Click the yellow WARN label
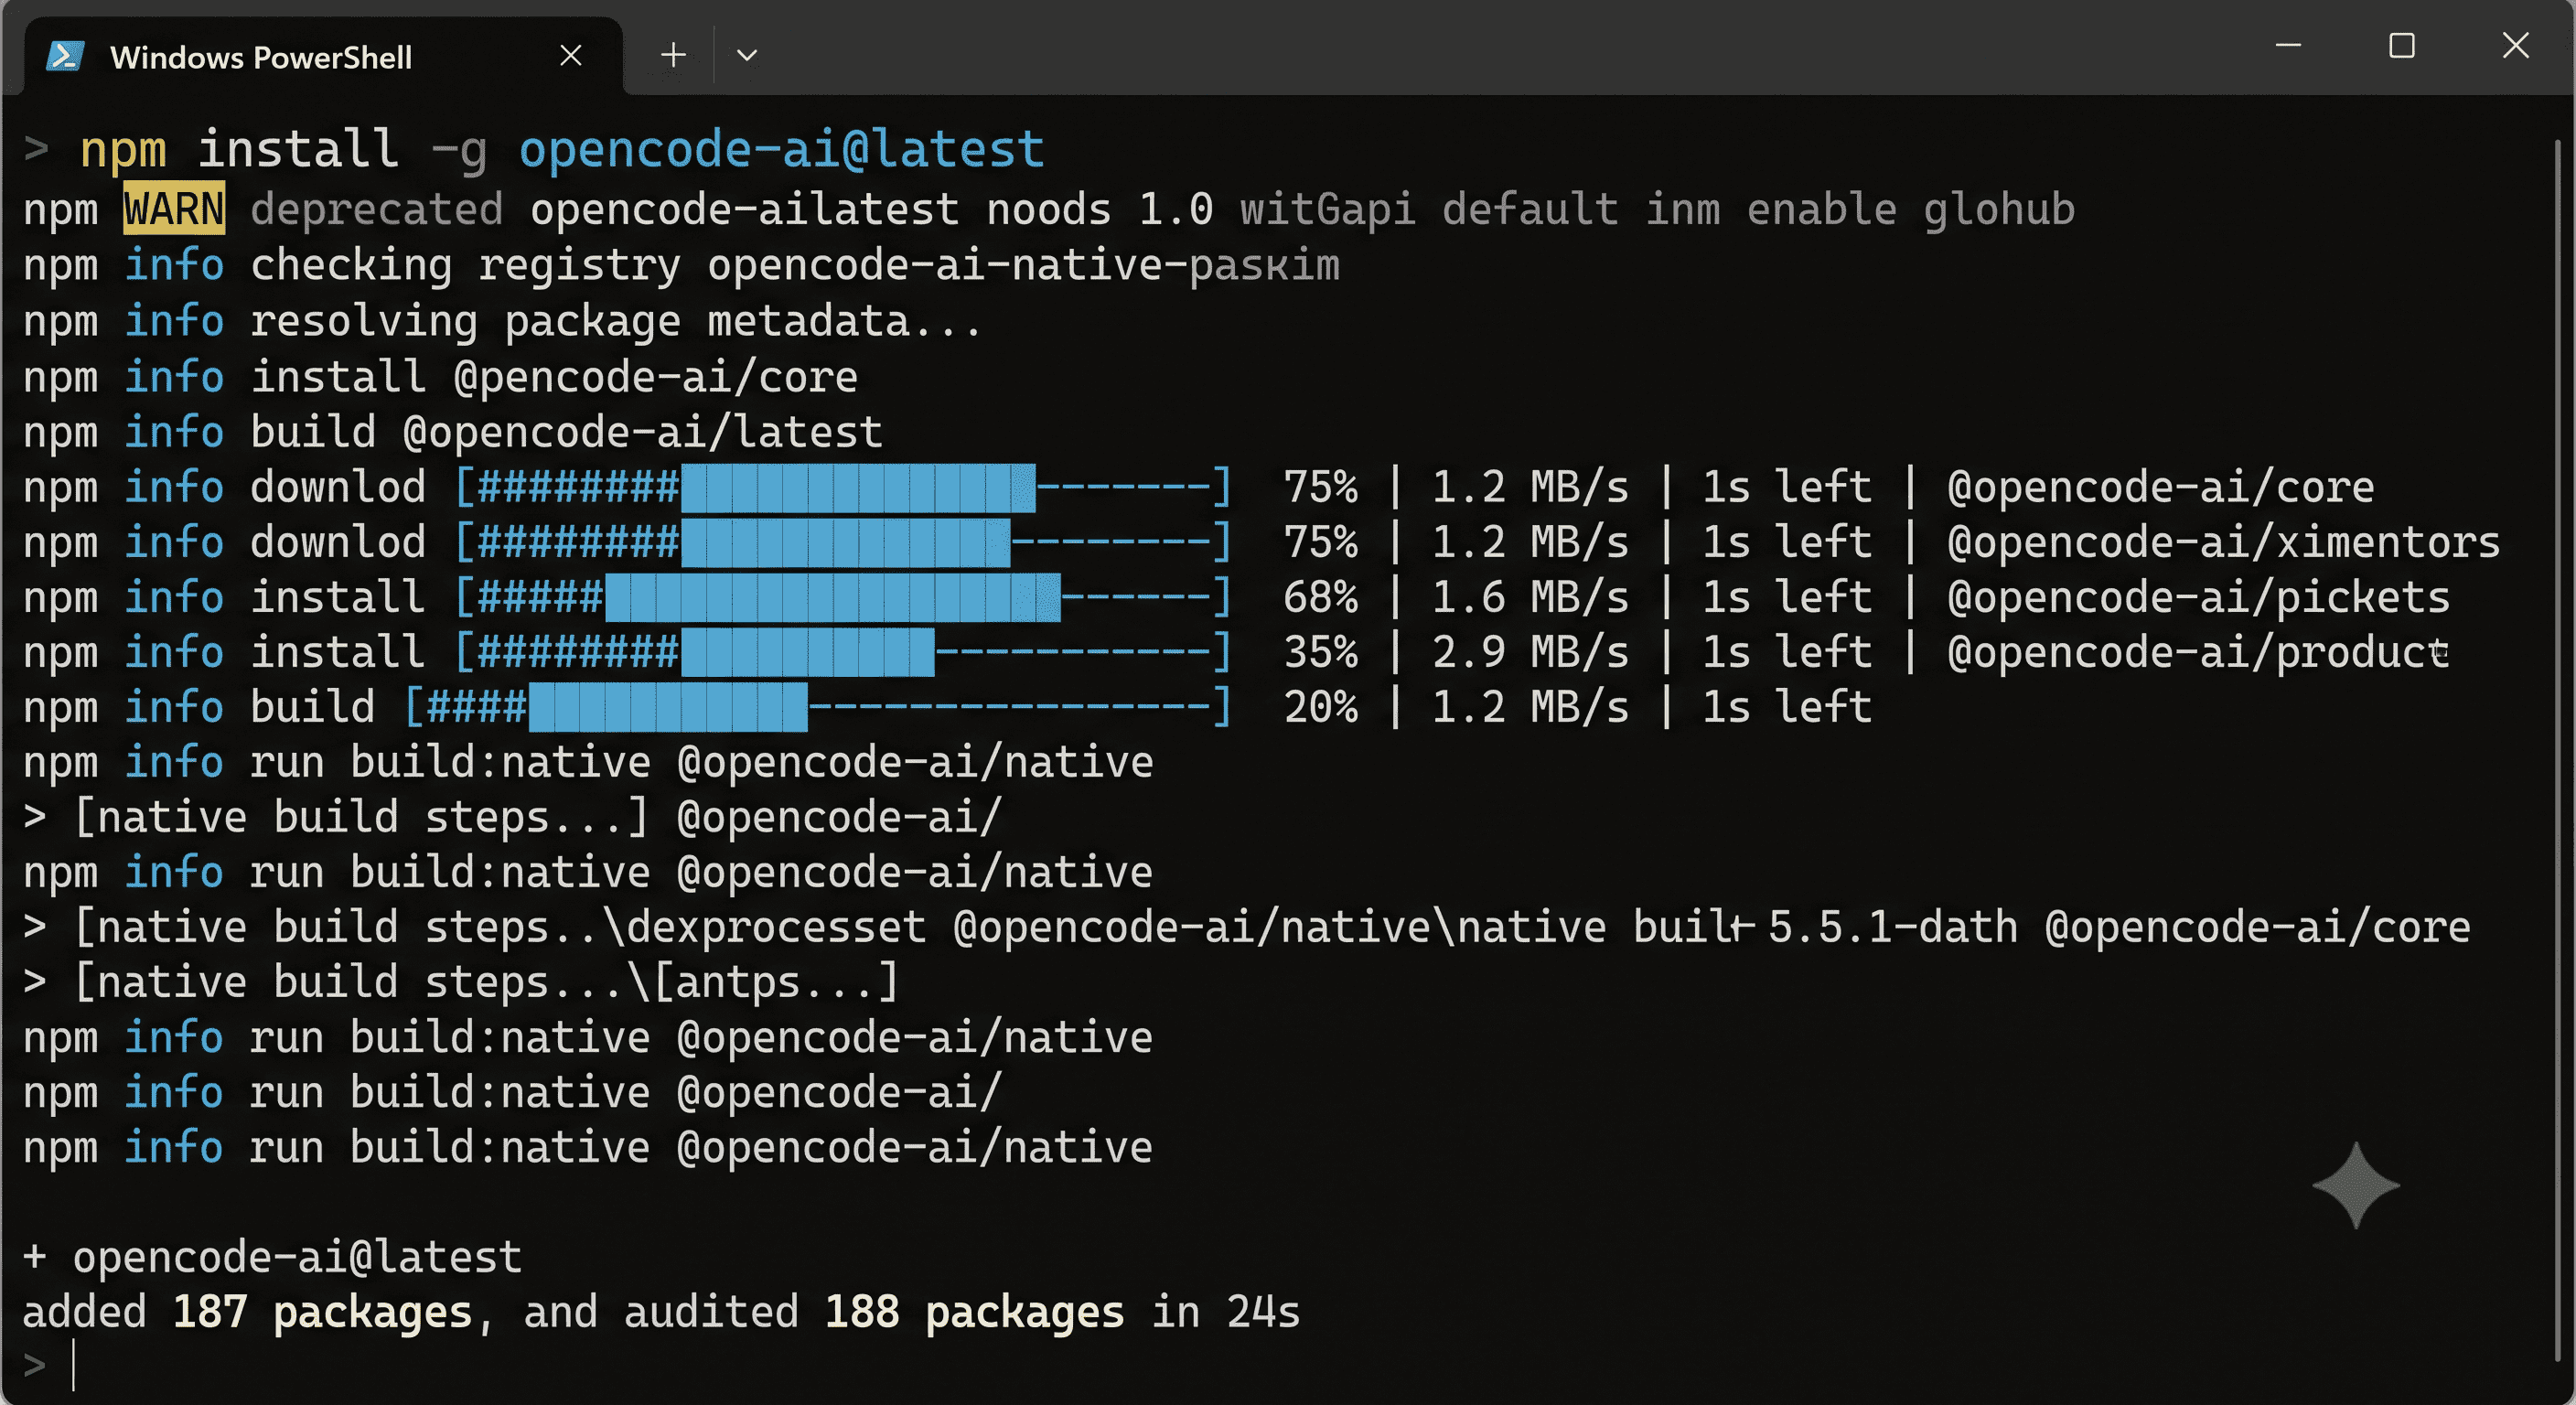 point(175,210)
